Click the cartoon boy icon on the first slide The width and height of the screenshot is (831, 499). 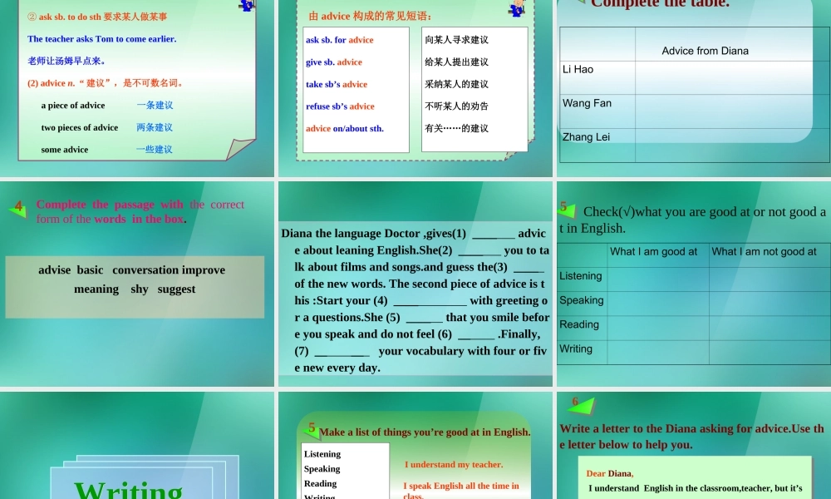tap(246, 7)
